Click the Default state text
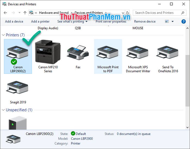Image resolution: width=190 pixels, height=149 pixels. pyautogui.click(x=81, y=134)
